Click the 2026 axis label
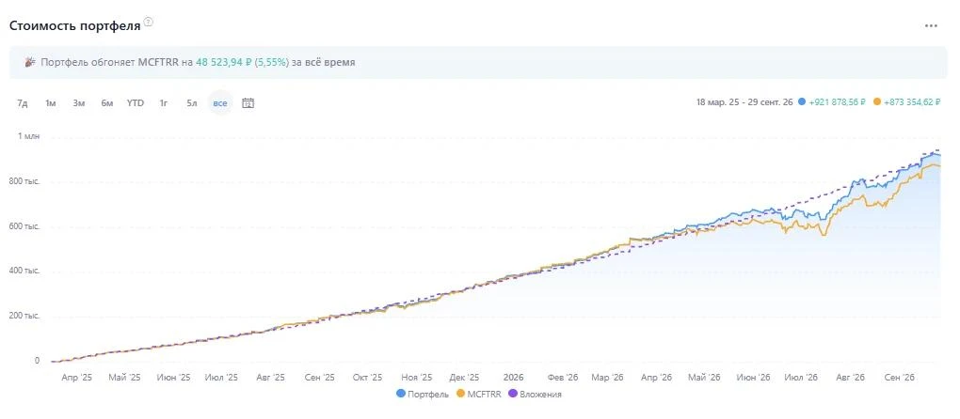The image size is (960, 419). (513, 378)
